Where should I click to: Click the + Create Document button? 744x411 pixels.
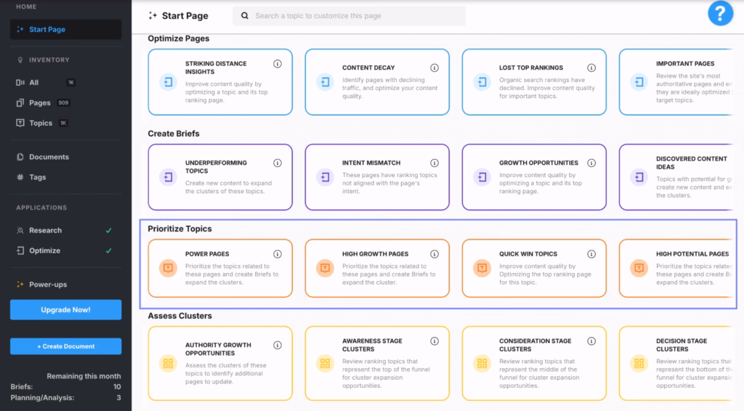point(65,346)
